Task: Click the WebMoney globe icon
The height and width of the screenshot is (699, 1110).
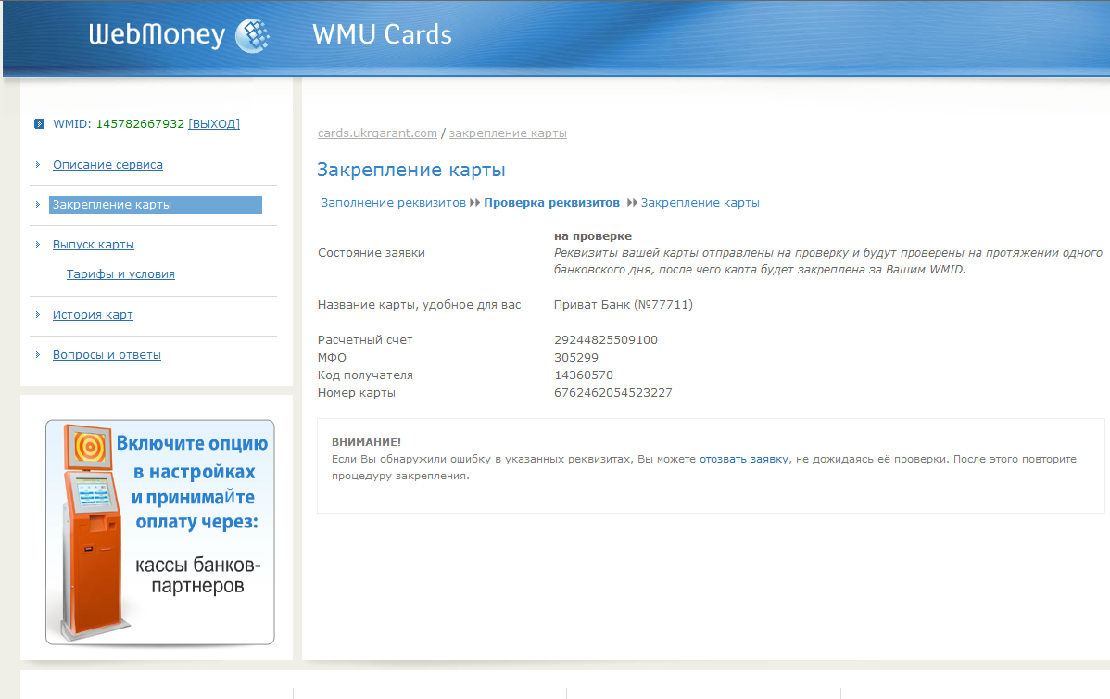Action: click(x=253, y=35)
